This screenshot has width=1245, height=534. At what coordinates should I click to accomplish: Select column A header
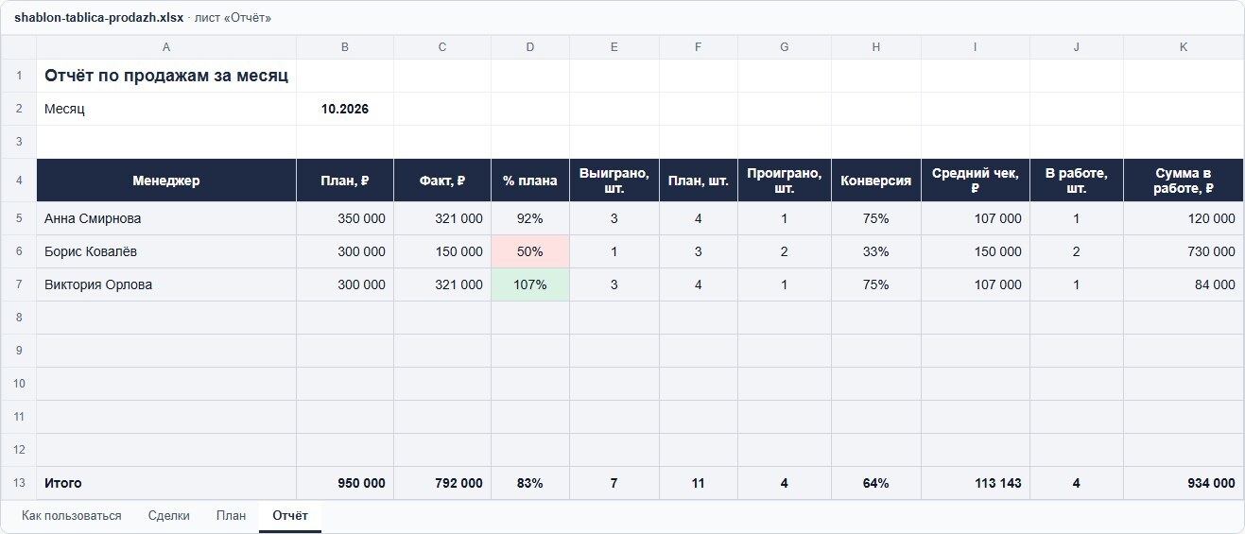click(x=166, y=47)
